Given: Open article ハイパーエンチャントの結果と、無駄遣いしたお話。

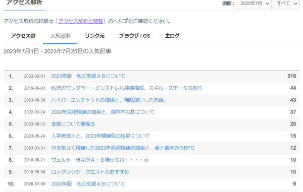Looking at the screenshot, I should point(109,100).
